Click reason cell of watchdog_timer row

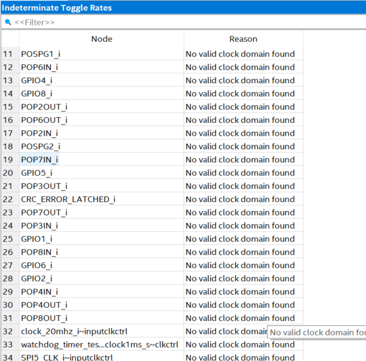[x=243, y=345]
